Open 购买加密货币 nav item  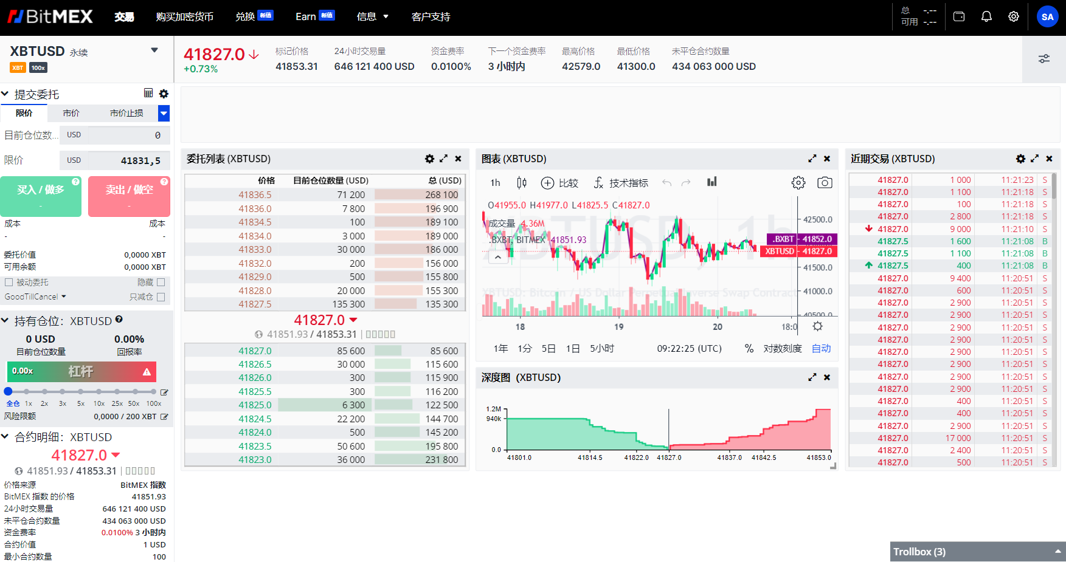click(x=185, y=16)
